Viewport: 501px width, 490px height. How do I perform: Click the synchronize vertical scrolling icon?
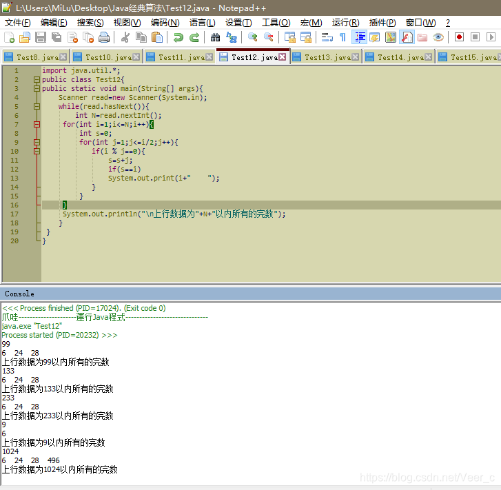point(290,37)
